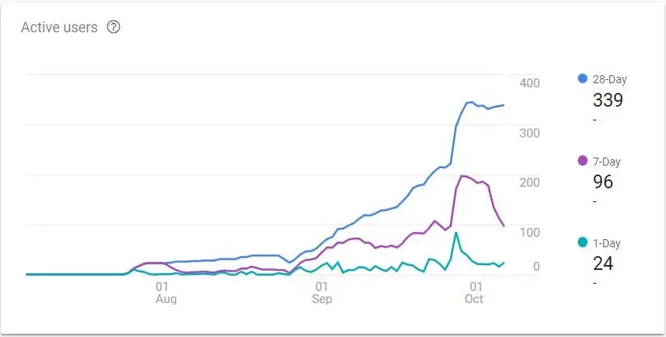Click the 96 active users value
This screenshot has width=666, height=337.
(603, 182)
